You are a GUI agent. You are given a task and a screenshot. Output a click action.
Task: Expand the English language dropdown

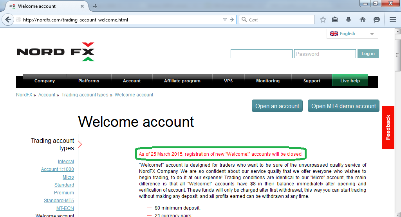tap(372, 34)
